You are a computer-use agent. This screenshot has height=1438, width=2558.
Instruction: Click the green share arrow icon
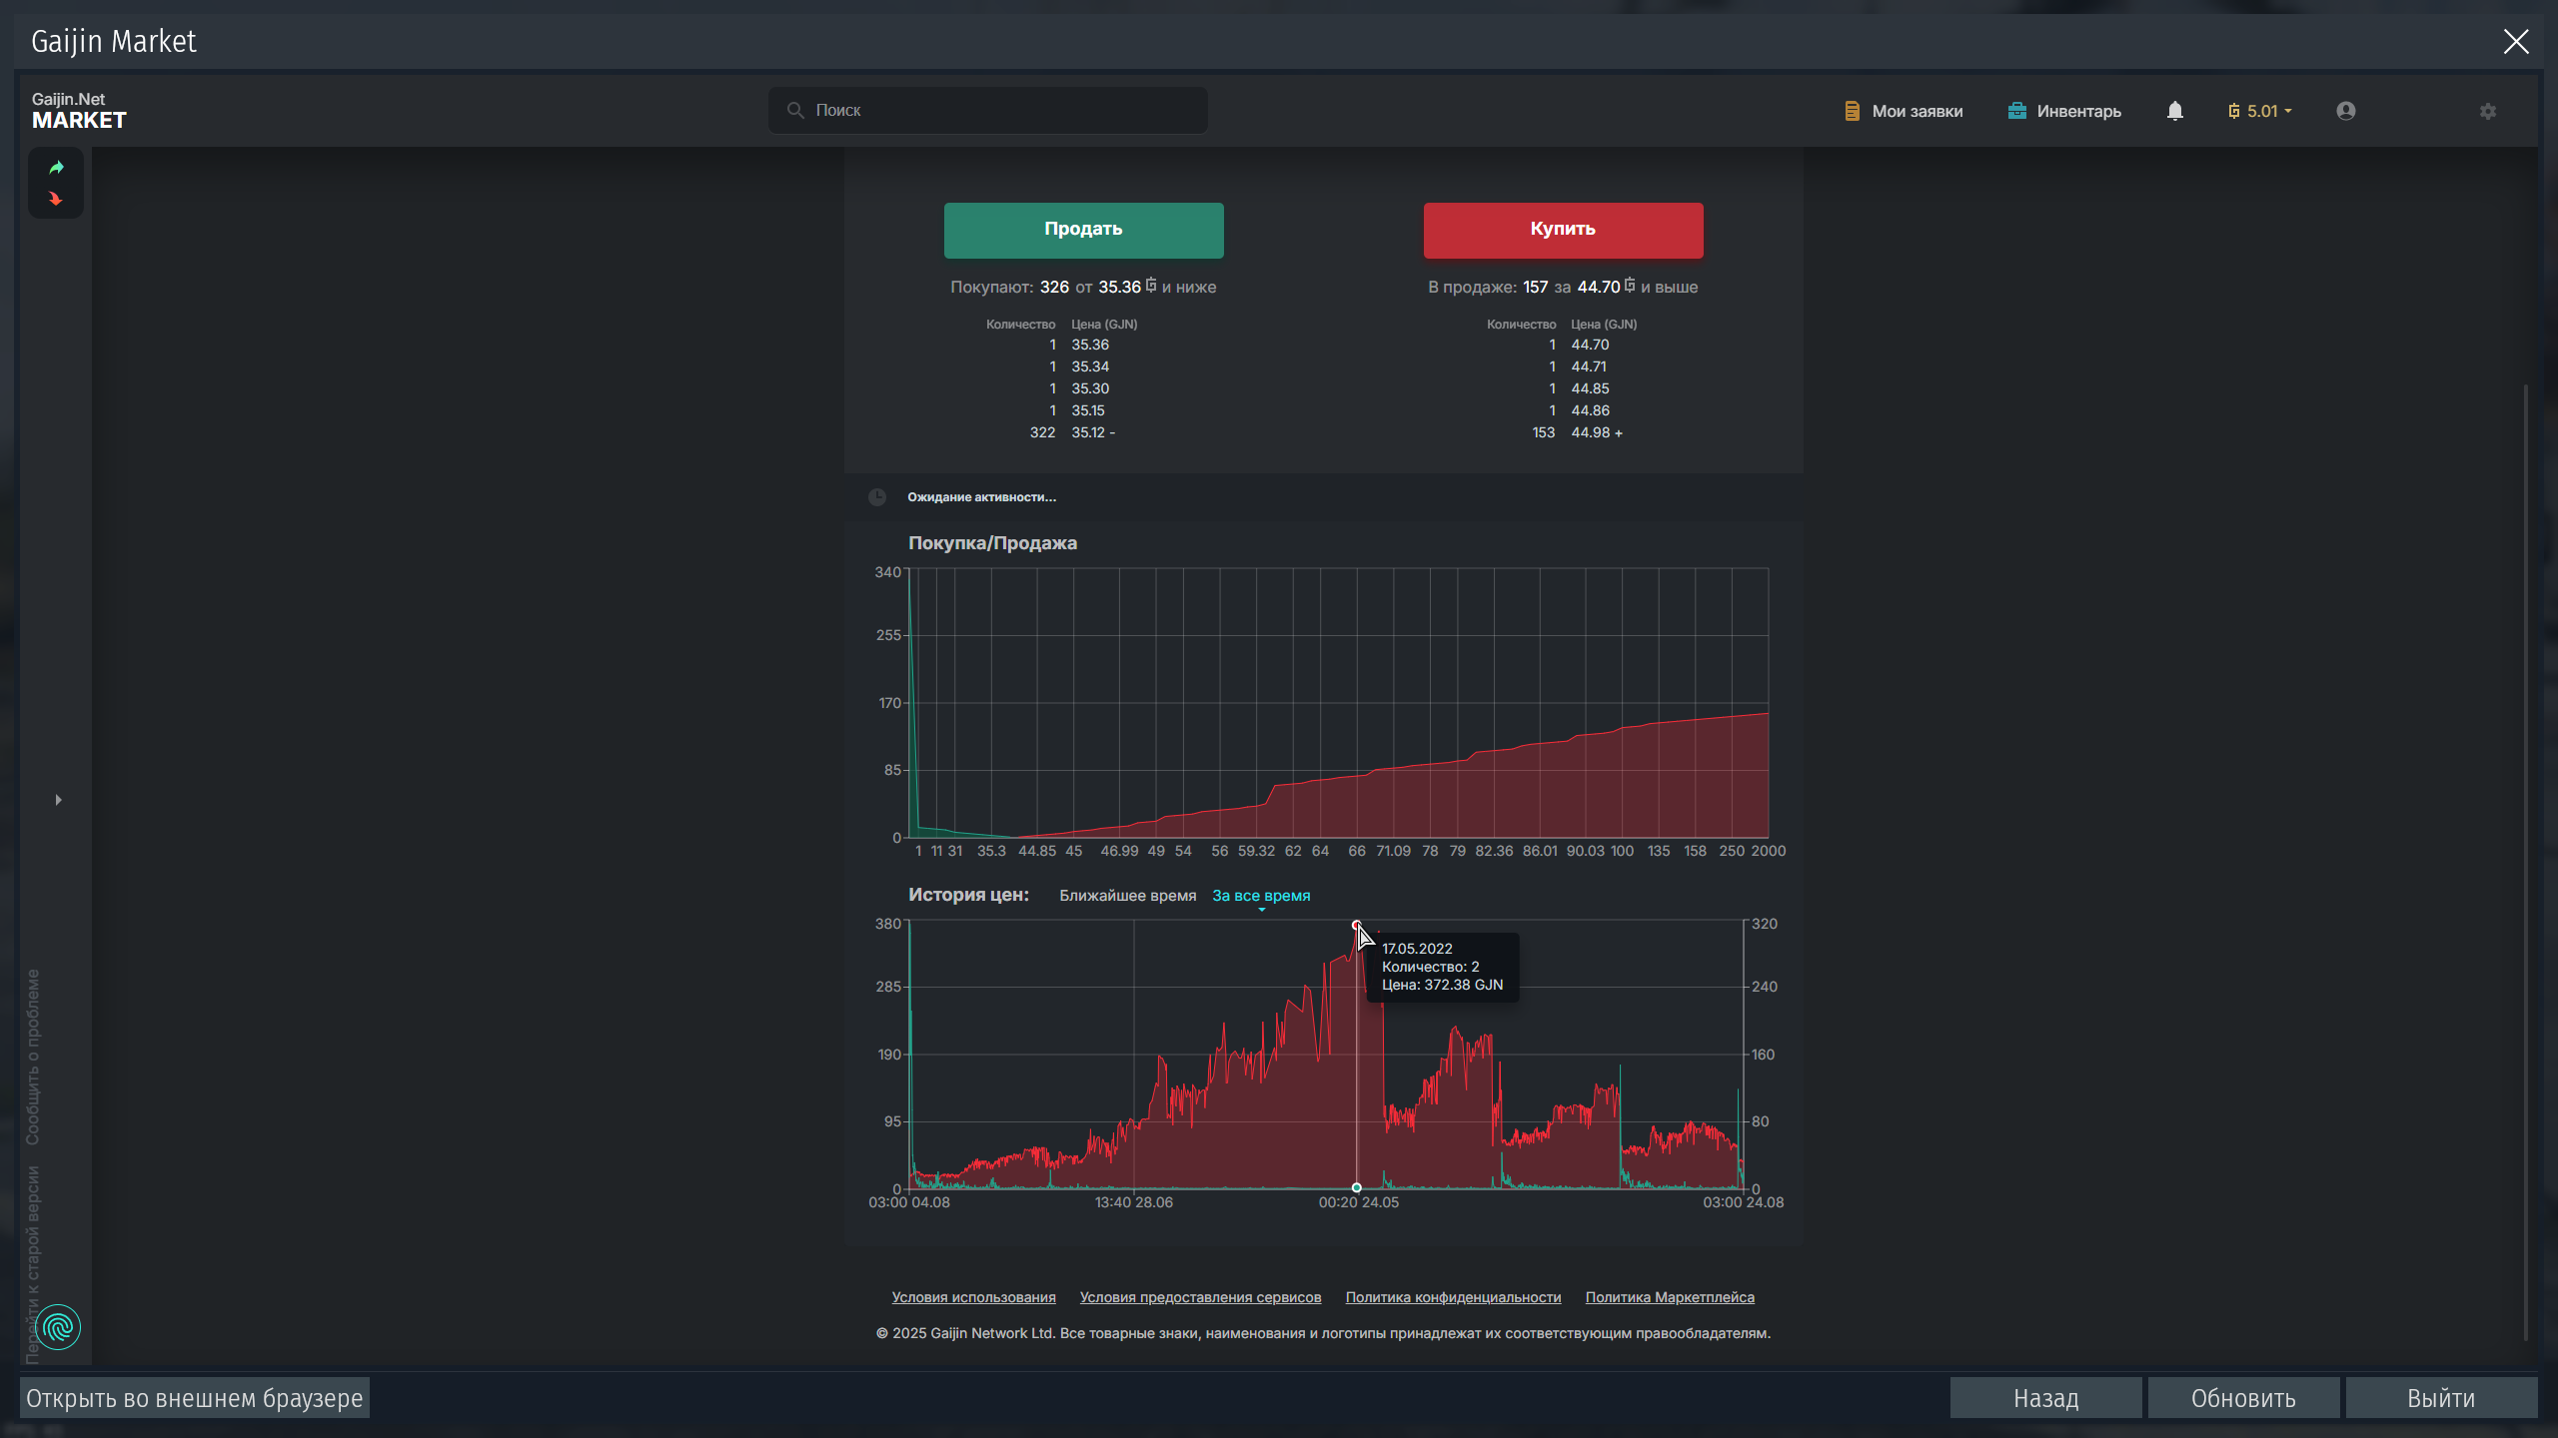[56, 168]
